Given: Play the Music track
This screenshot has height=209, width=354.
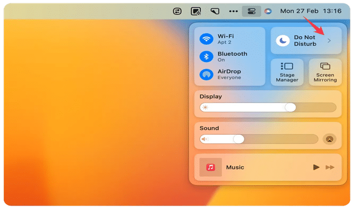Looking at the screenshot, I should click(x=316, y=167).
